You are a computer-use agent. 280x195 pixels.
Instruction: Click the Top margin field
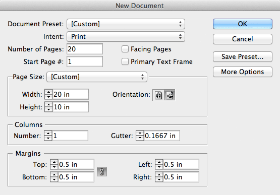(x=76, y=164)
